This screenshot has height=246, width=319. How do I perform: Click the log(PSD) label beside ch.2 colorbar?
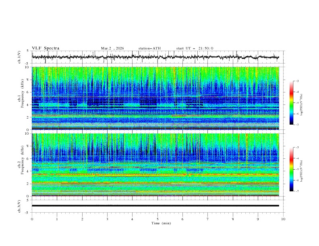[x=302, y=171]
